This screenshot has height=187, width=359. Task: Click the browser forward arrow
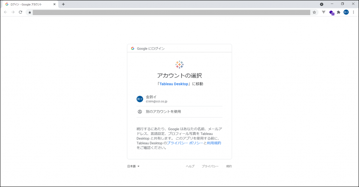13,12
